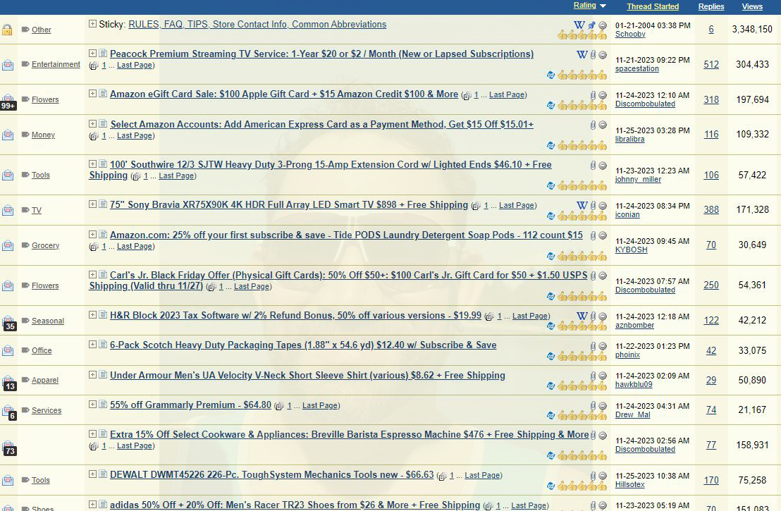This screenshot has width=781, height=511.
Task: Click the multi-page icon after the Grammarly Premium title
Action: click(x=279, y=407)
